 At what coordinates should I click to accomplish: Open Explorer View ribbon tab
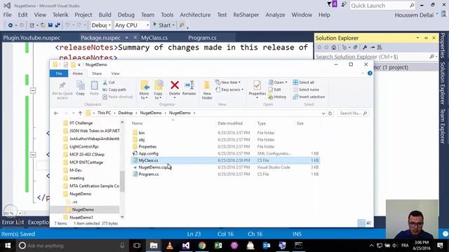(x=115, y=73)
